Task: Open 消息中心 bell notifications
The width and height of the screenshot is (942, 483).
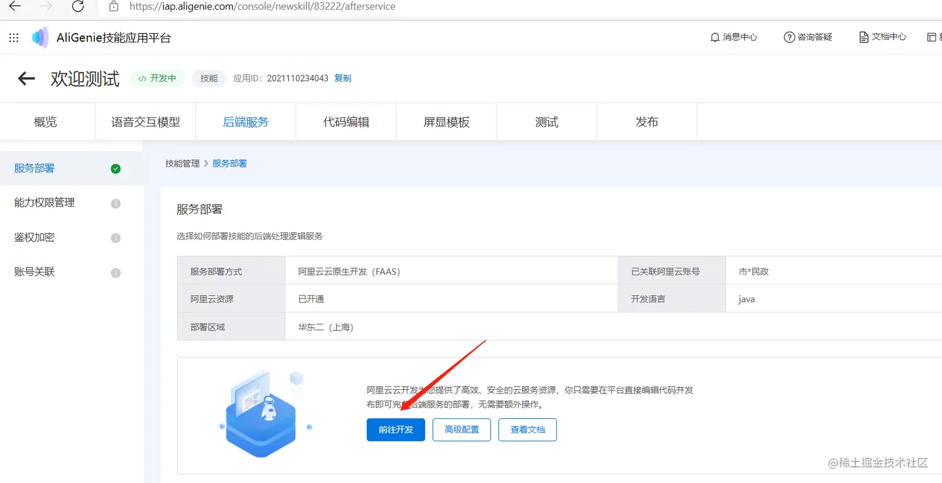Action: pos(734,37)
